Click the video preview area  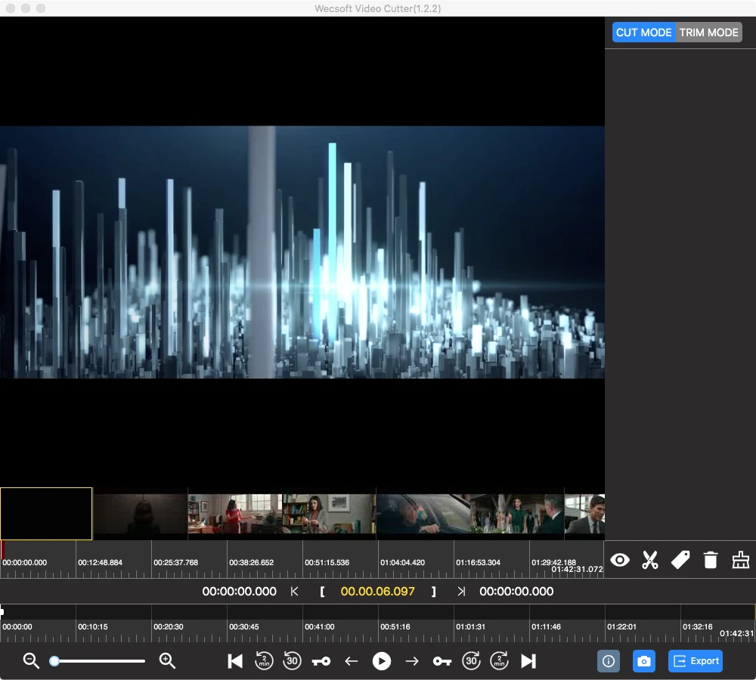302,252
